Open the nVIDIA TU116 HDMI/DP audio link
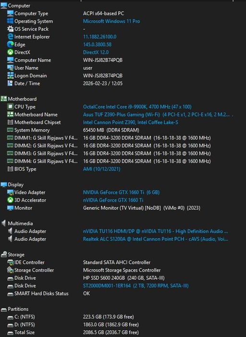 (x=156, y=231)
